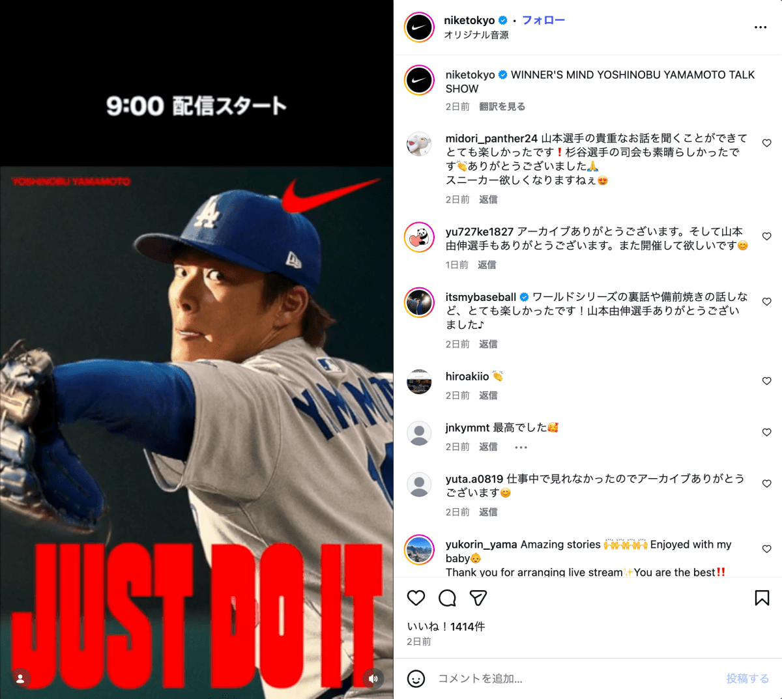Click the 投稿する post button
Image resolution: width=782 pixels, height=699 pixels.
747,679
